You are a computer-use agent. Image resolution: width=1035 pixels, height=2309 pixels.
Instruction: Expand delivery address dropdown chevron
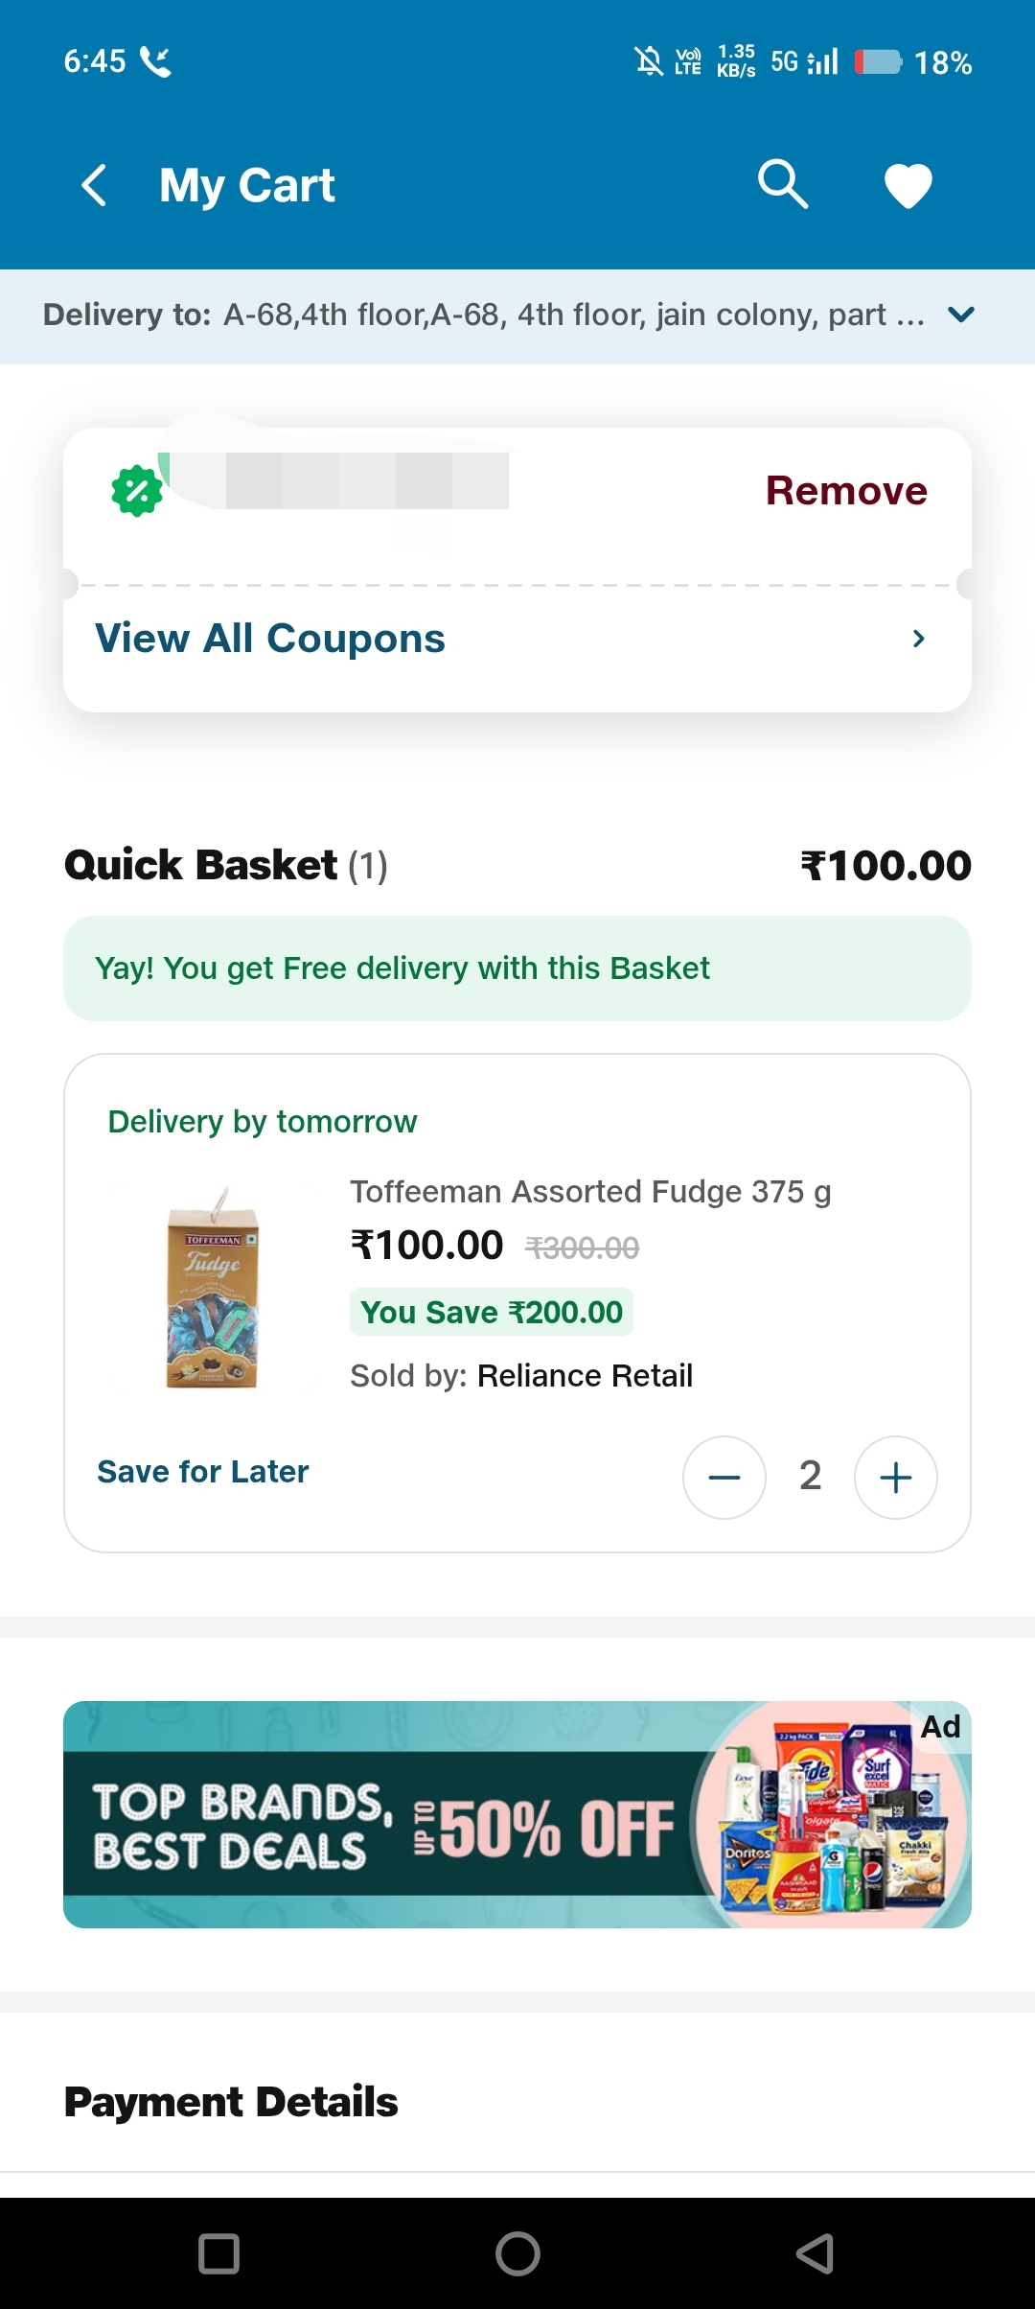pyautogui.click(x=960, y=315)
